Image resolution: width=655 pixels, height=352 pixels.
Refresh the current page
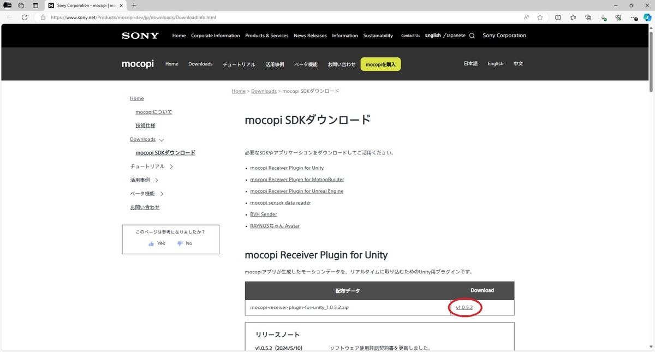pos(25,17)
